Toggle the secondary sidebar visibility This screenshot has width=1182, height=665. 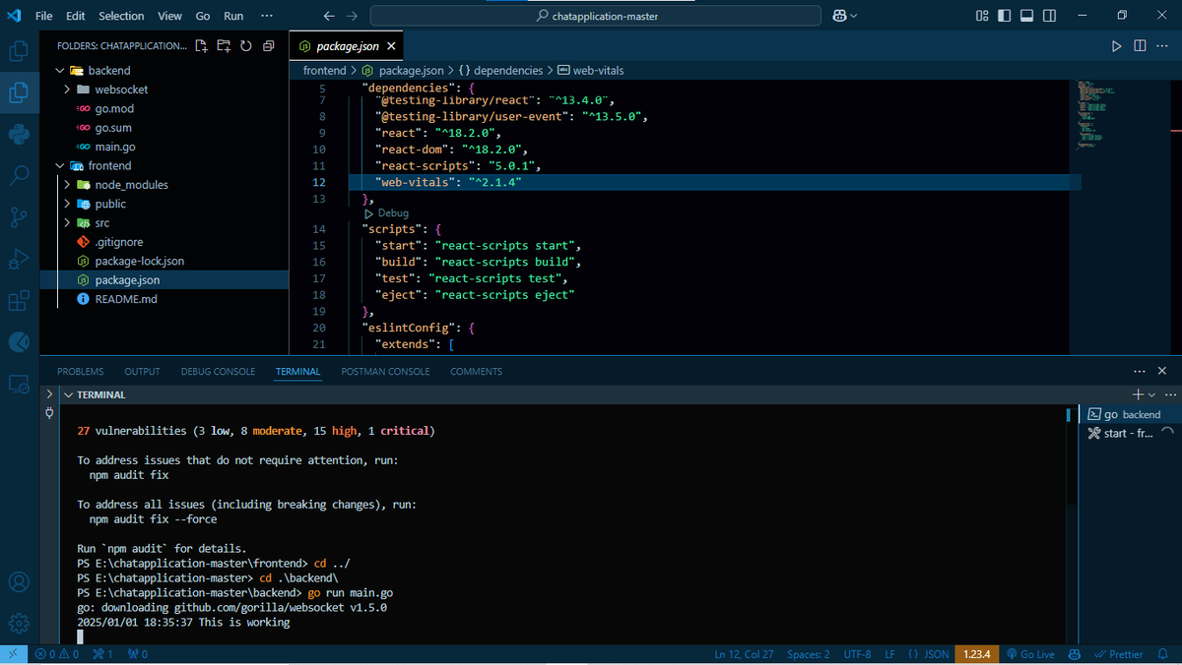point(1050,16)
